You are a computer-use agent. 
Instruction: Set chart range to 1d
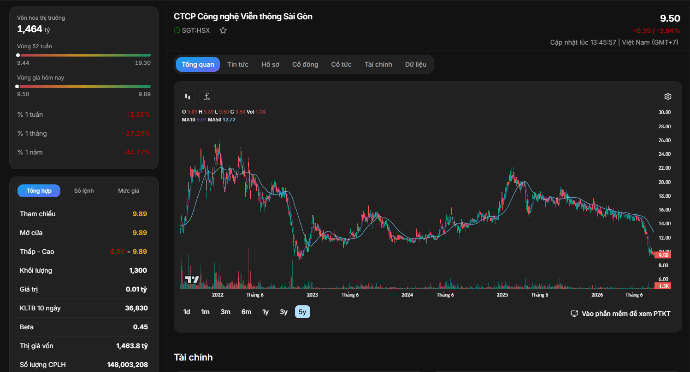187,312
